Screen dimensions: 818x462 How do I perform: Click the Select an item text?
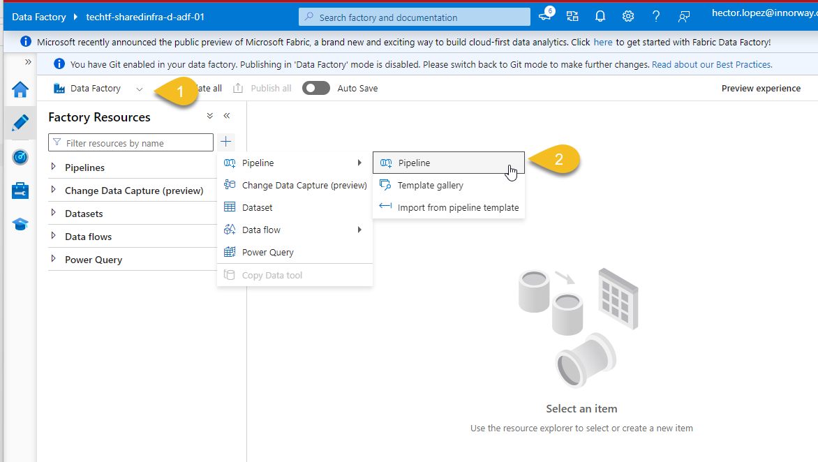[x=581, y=409]
